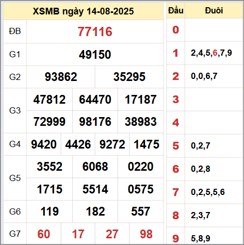
Task: Click the G6 row label
Action: (15, 211)
